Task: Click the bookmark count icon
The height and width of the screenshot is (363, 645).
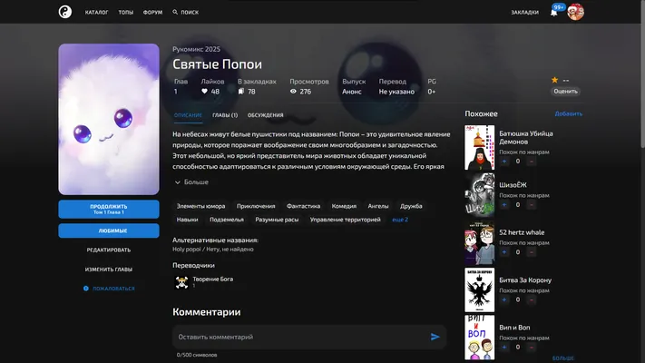Action: tap(241, 92)
